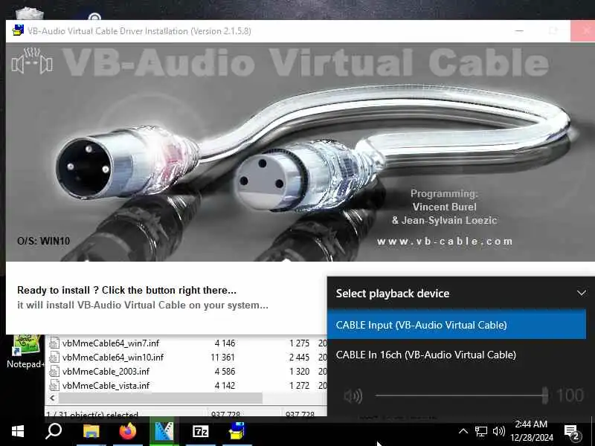This screenshot has height=446, width=595.
Task: Mute the speaker icon in the volume flyout
Action: click(353, 396)
